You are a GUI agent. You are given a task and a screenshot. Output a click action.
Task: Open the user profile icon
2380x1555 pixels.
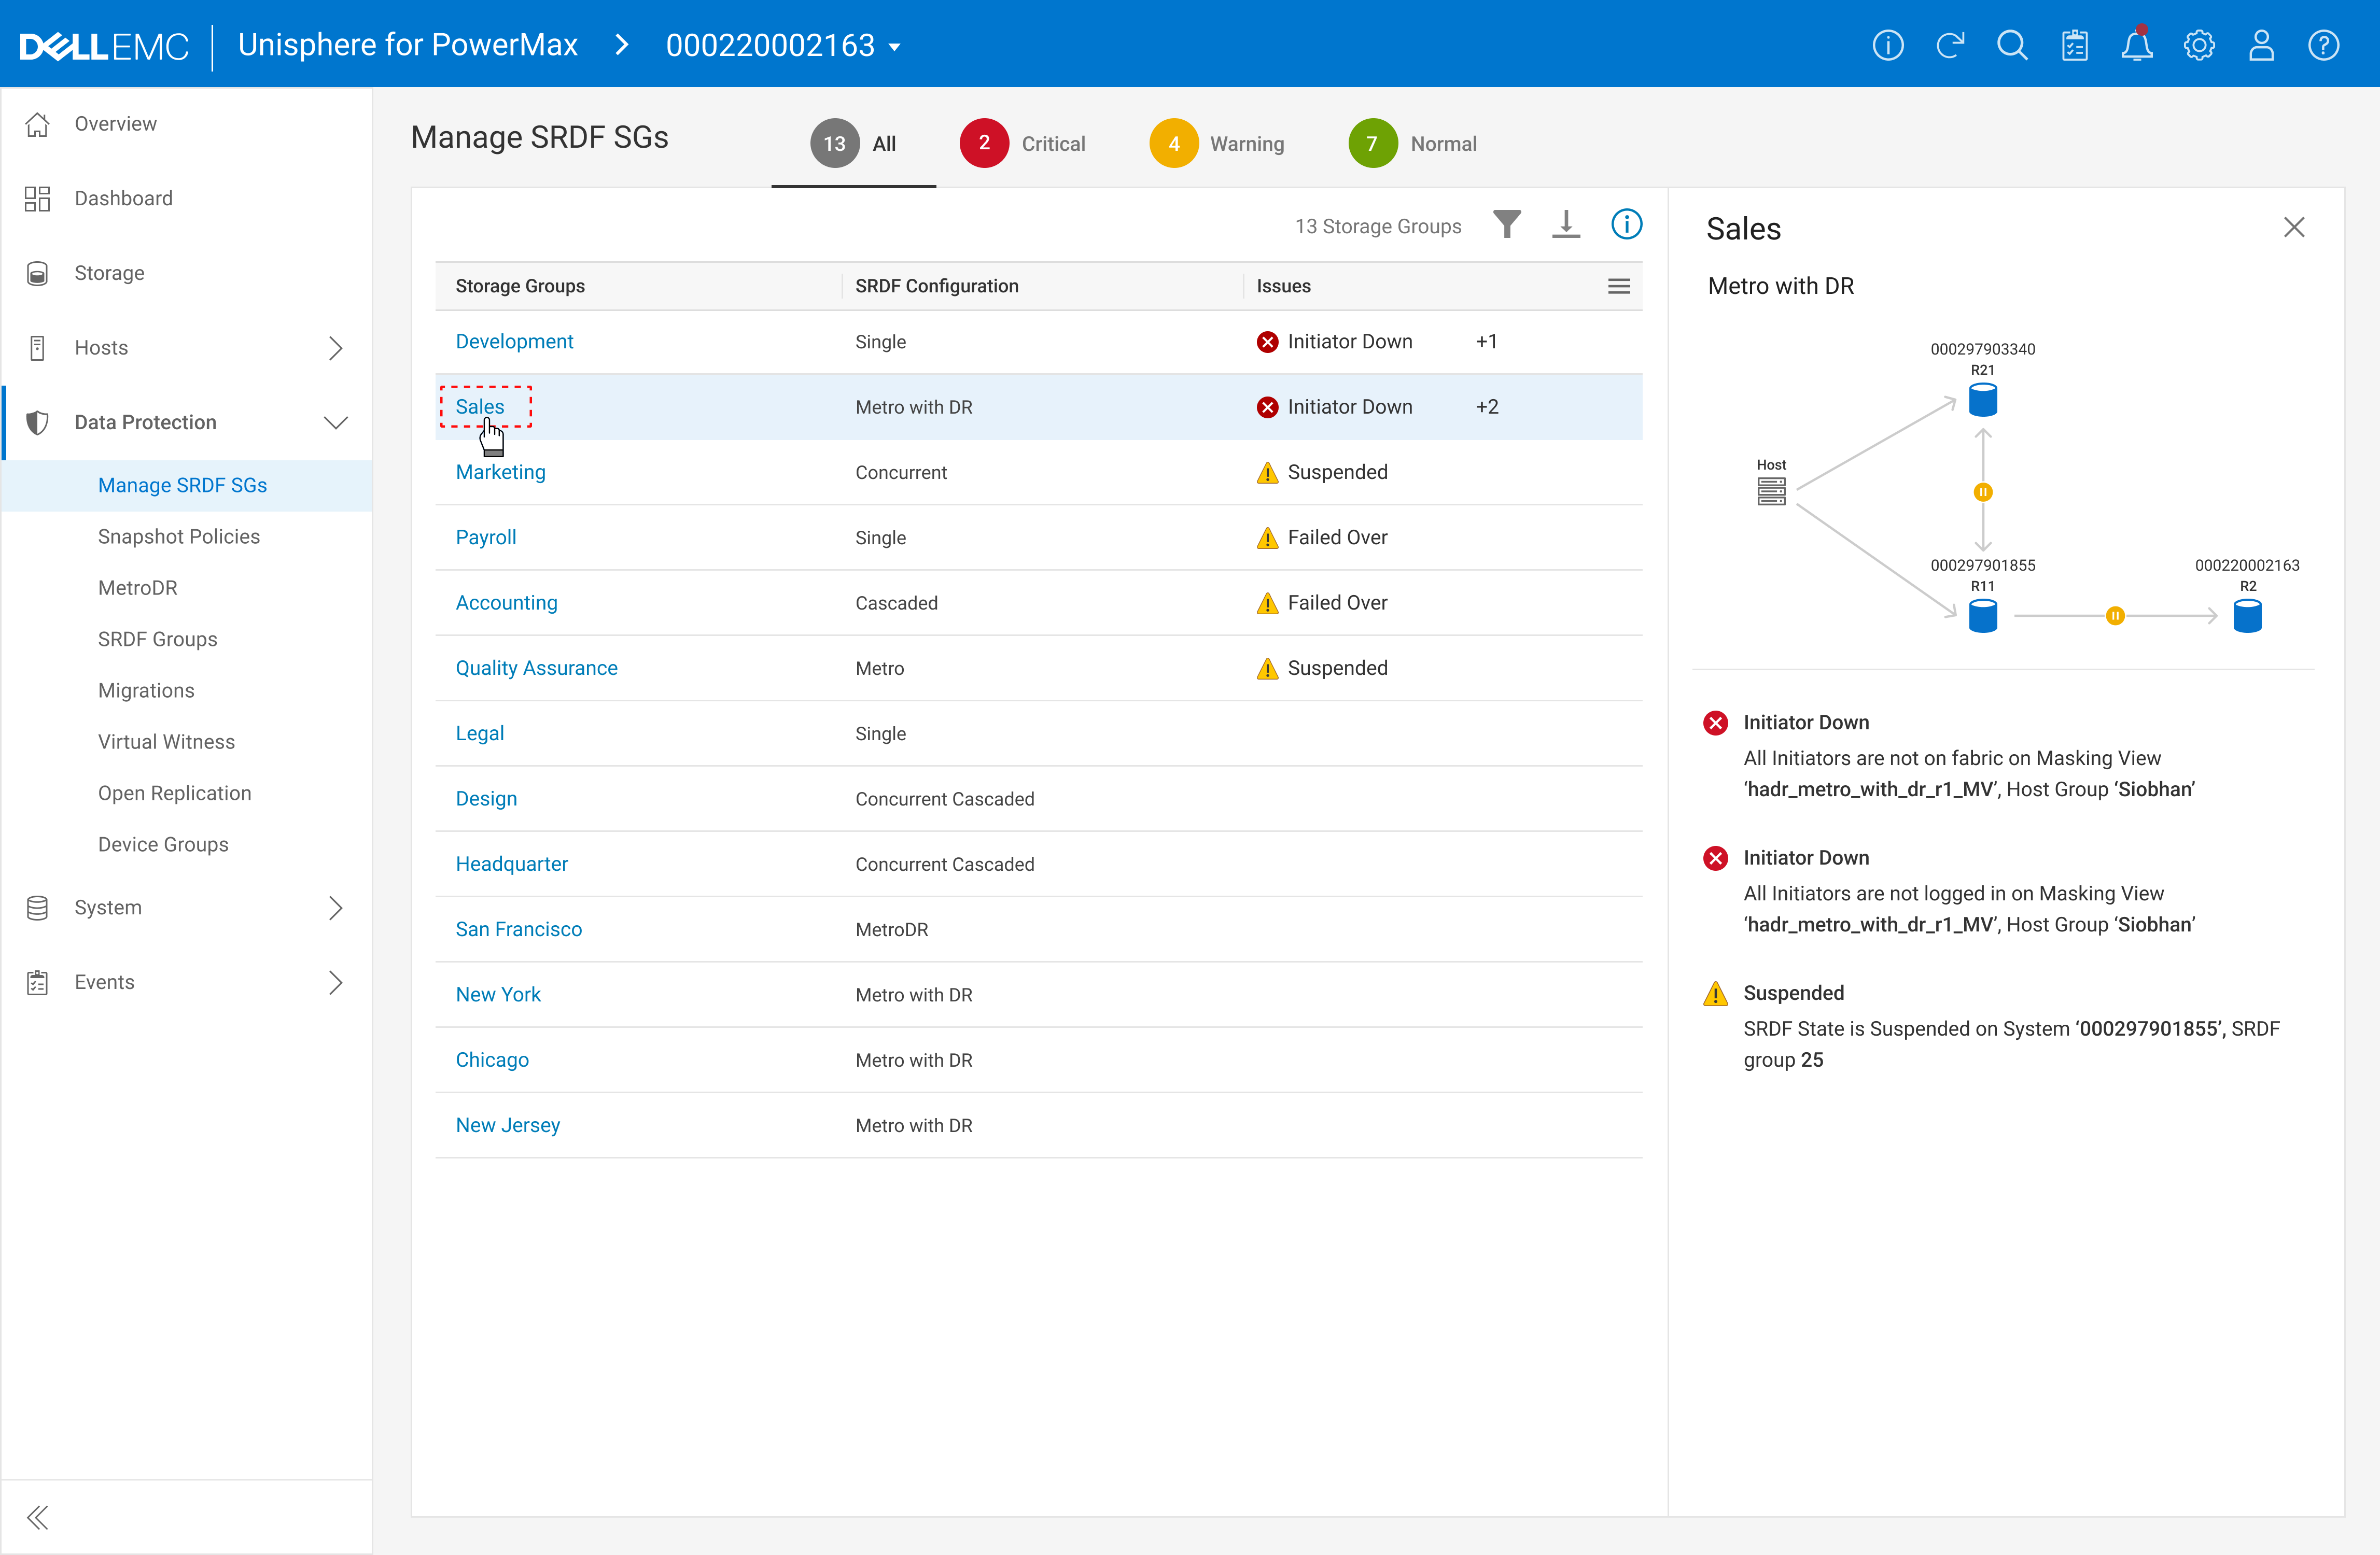(2261, 46)
